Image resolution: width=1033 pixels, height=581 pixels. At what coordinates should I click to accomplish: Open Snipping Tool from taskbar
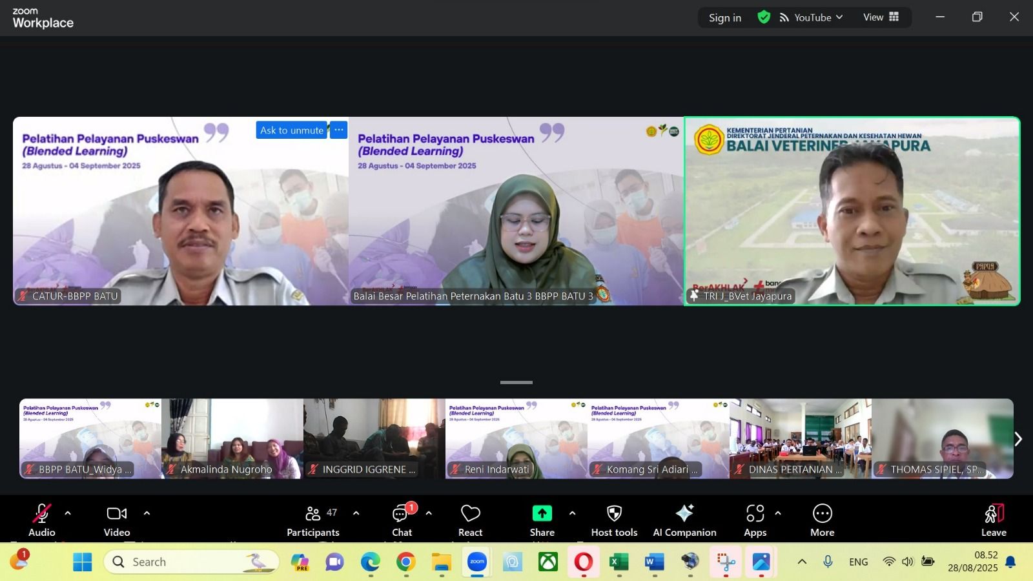tap(726, 562)
